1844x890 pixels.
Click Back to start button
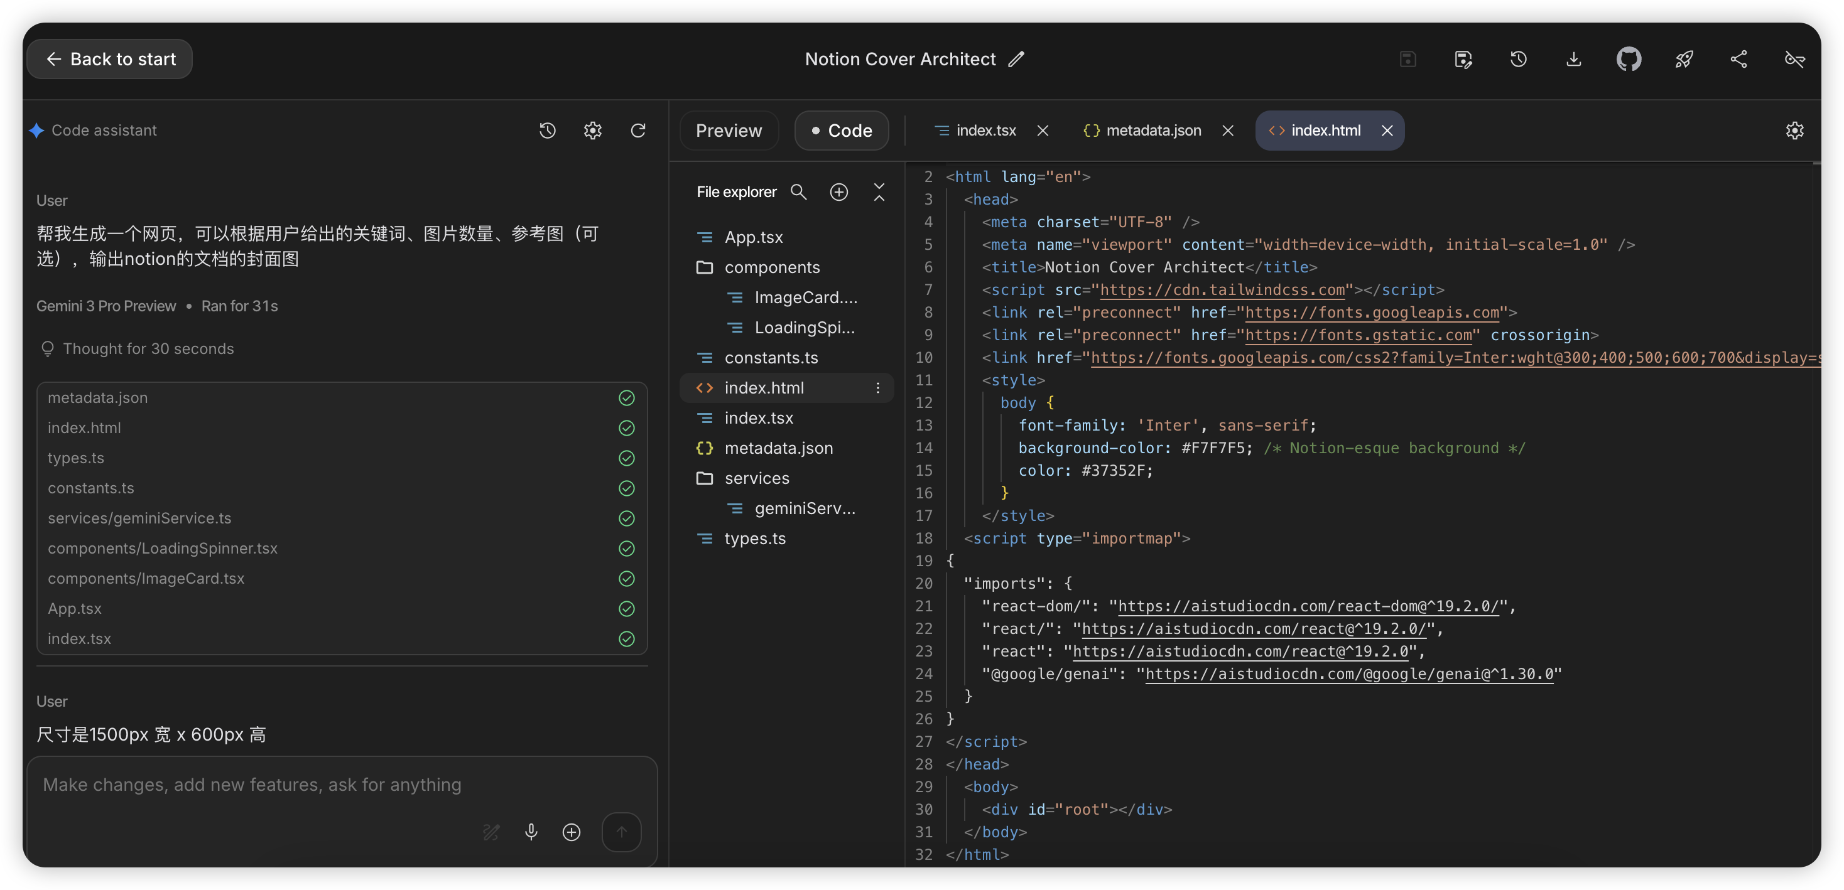pos(109,58)
